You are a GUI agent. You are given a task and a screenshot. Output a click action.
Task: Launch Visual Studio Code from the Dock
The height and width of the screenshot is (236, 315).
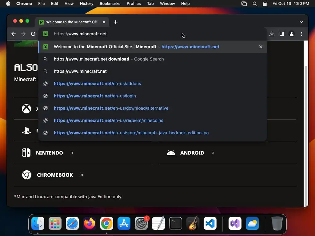(x=210, y=223)
